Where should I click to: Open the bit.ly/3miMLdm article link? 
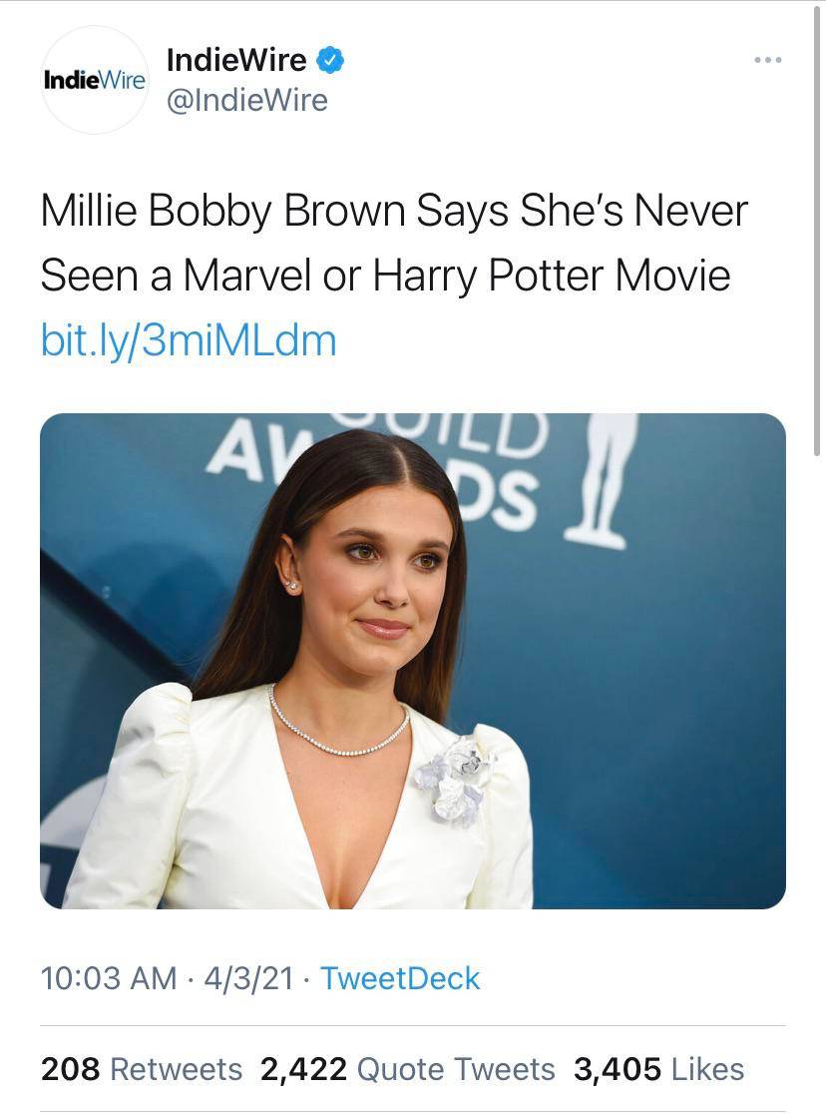(189, 340)
